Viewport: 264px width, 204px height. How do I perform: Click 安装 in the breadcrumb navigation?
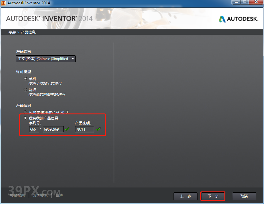pos(12,32)
